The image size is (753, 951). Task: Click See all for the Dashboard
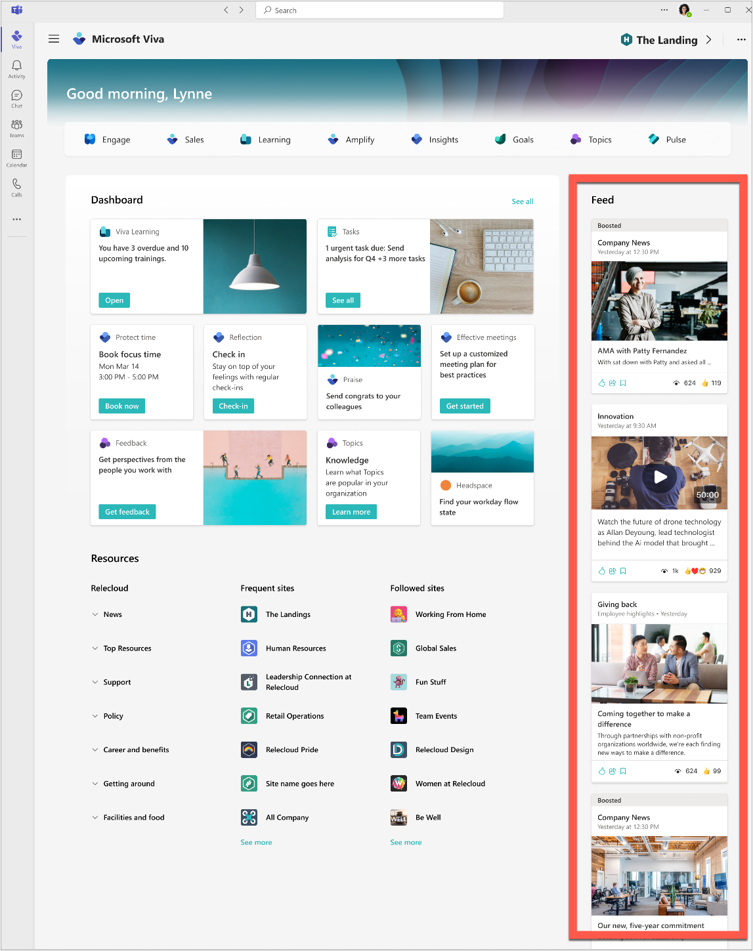point(523,201)
